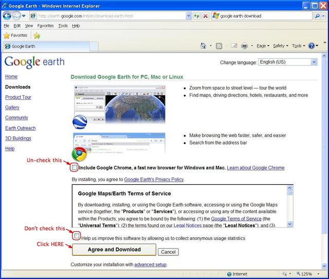Click the Add to Favorites star icon
This screenshot has height=279, width=329.
tap(37, 36)
